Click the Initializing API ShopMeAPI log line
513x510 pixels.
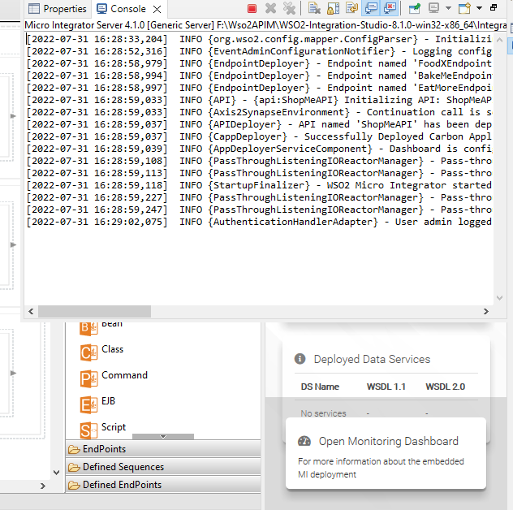259,100
